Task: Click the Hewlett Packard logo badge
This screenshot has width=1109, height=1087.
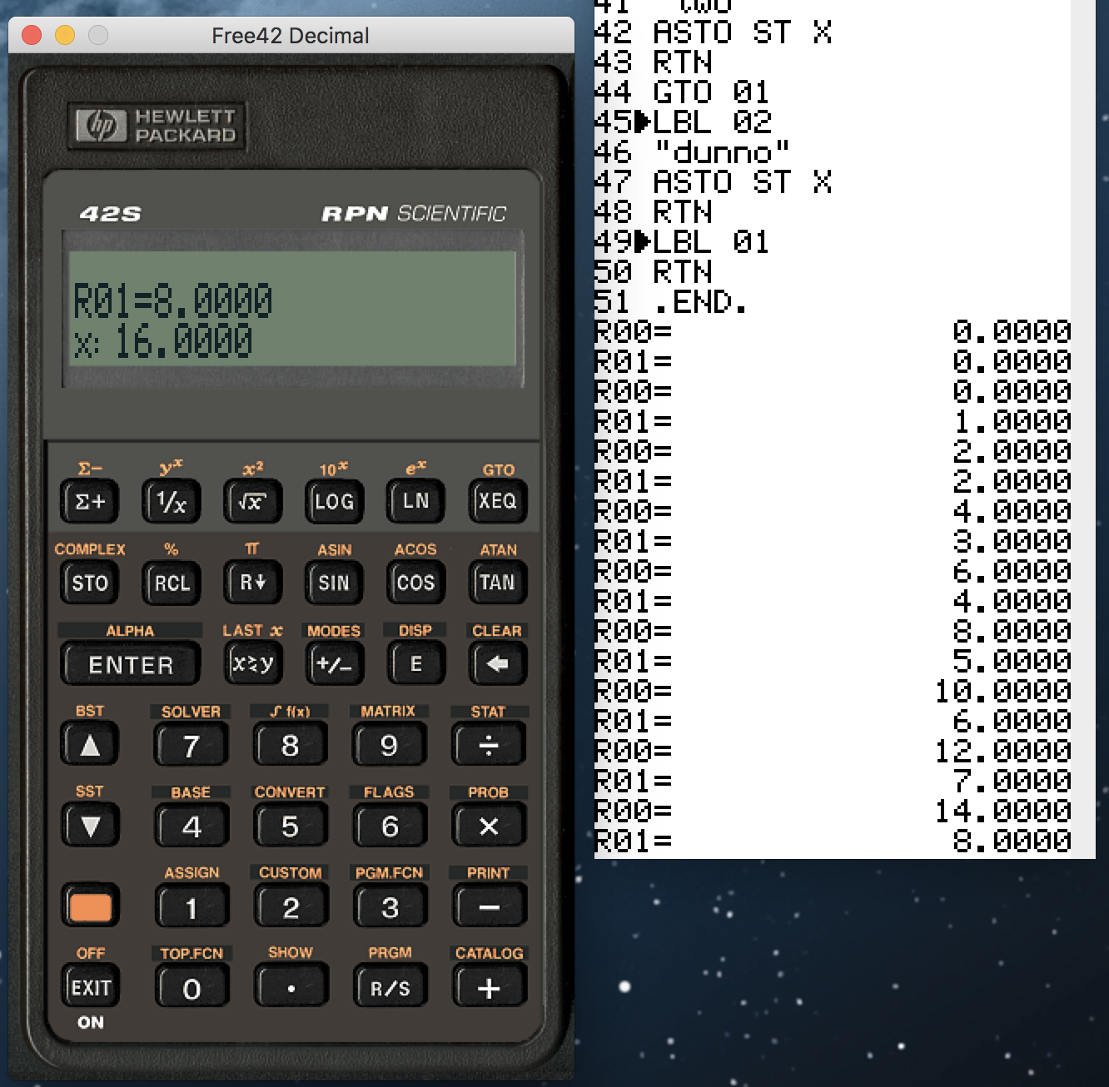Action: tap(156, 125)
